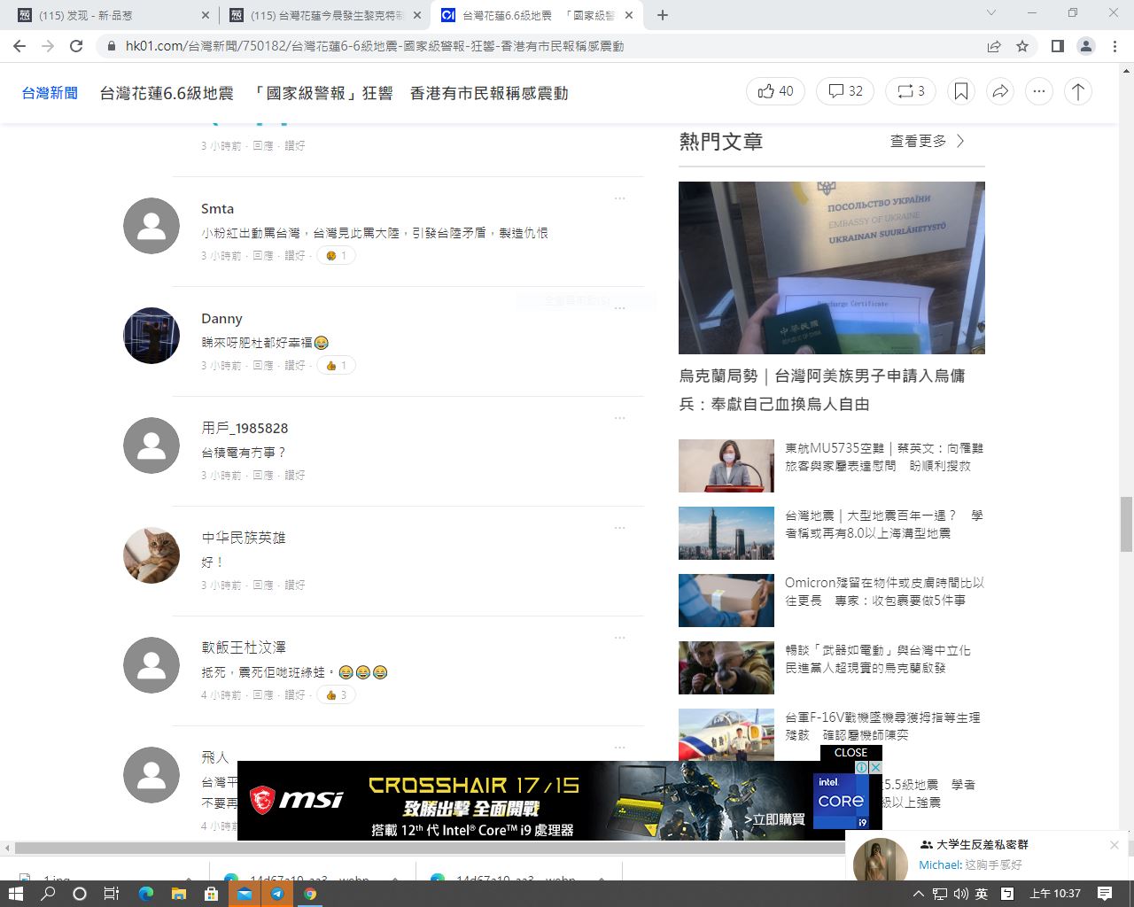Open the browser side panel
The width and height of the screenshot is (1134, 907).
pyautogui.click(x=1057, y=46)
